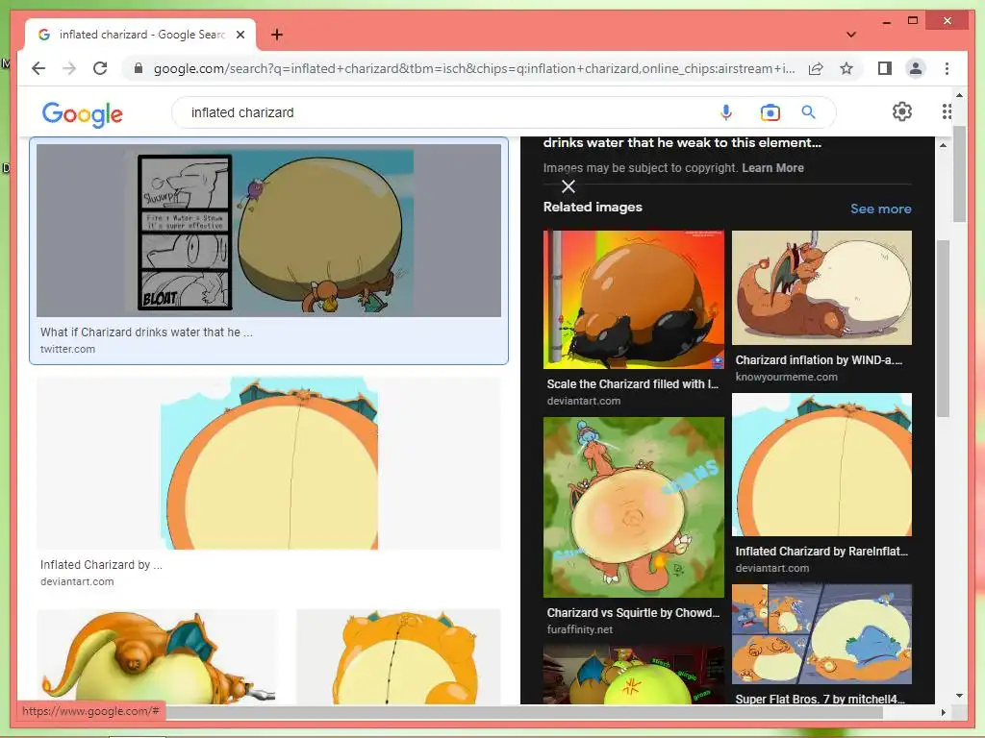
Task: Click "Scale the Charizard filled with" caption
Action: coord(633,384)
